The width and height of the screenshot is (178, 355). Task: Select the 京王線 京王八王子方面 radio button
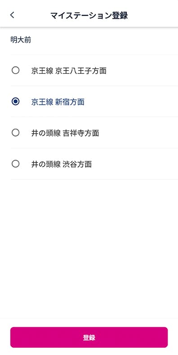[x=15, y=71]
